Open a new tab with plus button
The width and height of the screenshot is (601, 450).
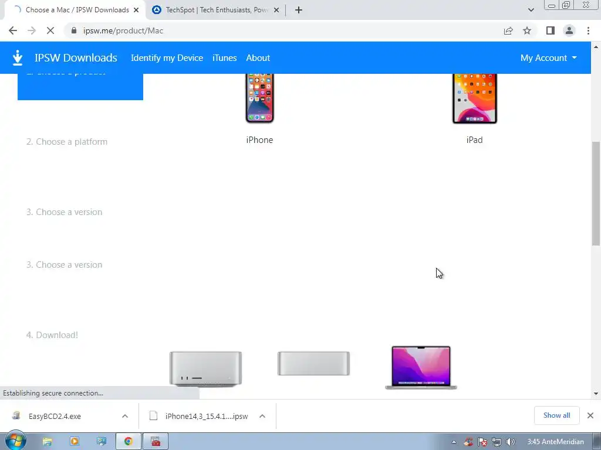(x=299, y=10)
